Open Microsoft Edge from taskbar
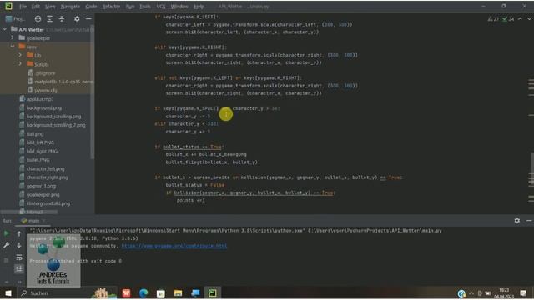The image size is (534, 300). tap(144, 292)
